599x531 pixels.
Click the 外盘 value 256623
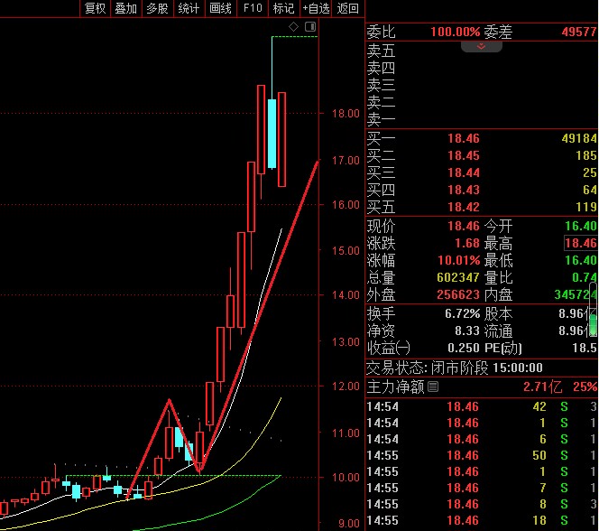(458, 294)
